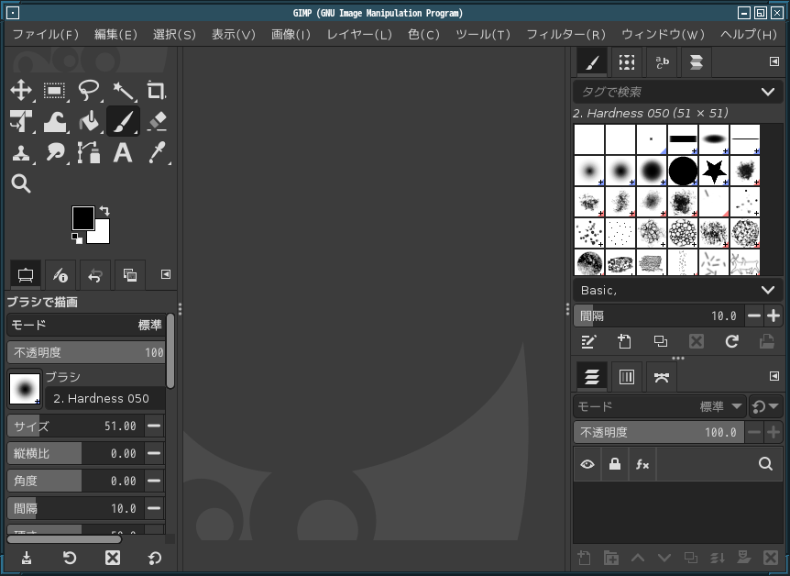Activate the Zoom magnifier tool
Image resolution: width=790 pixels, height=576 pixels.
(20, 183)
